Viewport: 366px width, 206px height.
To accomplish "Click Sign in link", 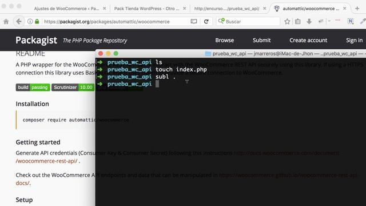I will click(355, 40).
